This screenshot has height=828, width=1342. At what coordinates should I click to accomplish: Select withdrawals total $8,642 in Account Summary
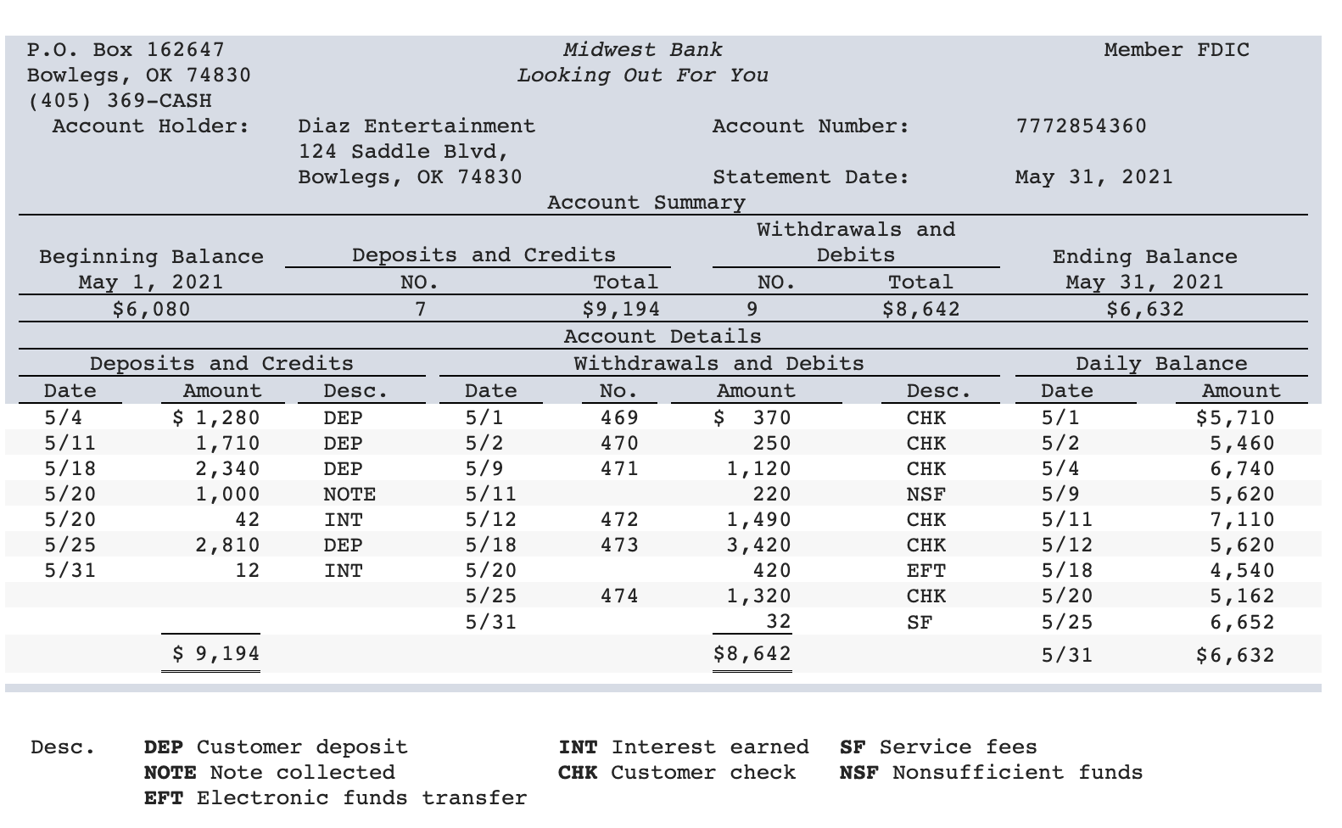pyautogui.click(x=921, y=310)
